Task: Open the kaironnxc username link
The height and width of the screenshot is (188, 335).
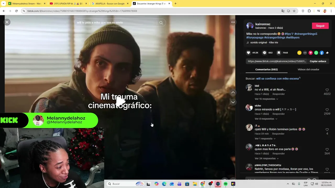Action: [263, 24]
